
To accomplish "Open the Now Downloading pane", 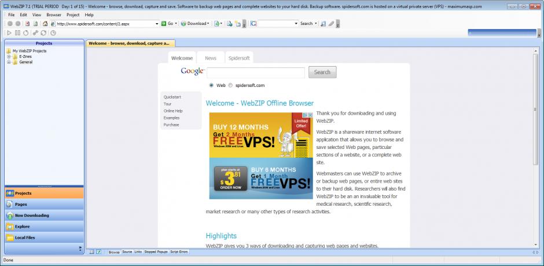I will point(44,216).
